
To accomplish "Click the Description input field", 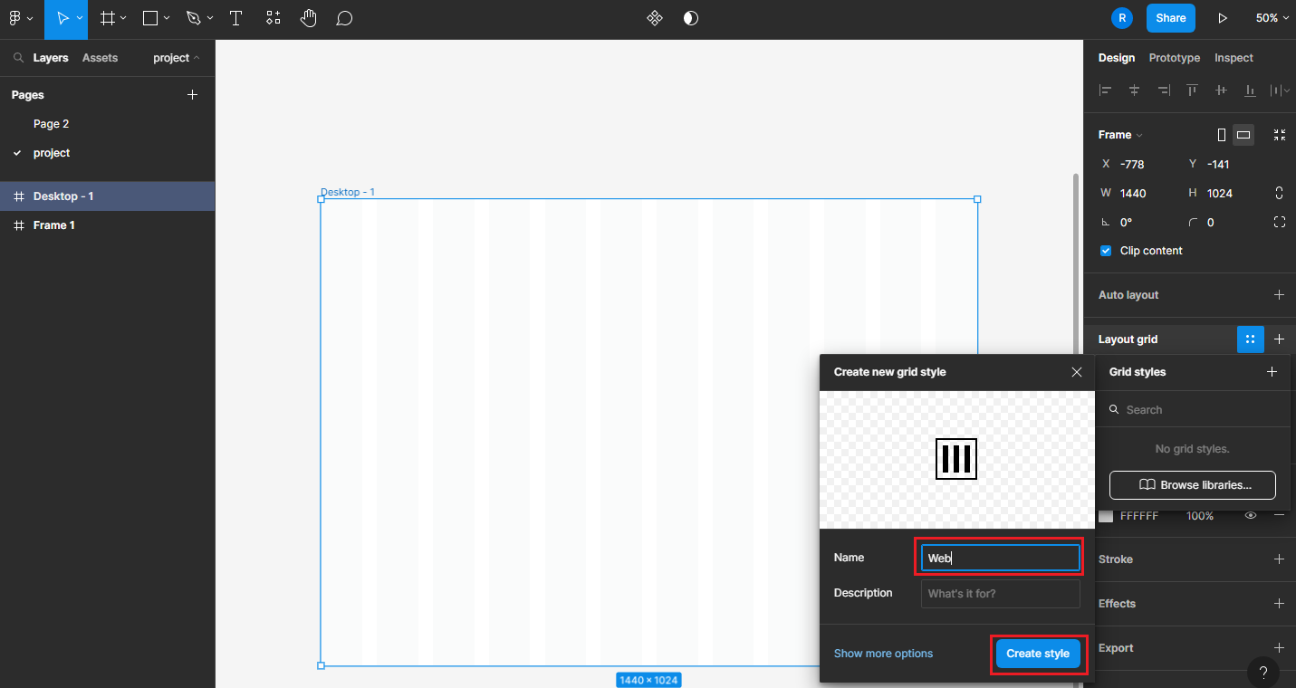I will click(x=1000, y=594).
